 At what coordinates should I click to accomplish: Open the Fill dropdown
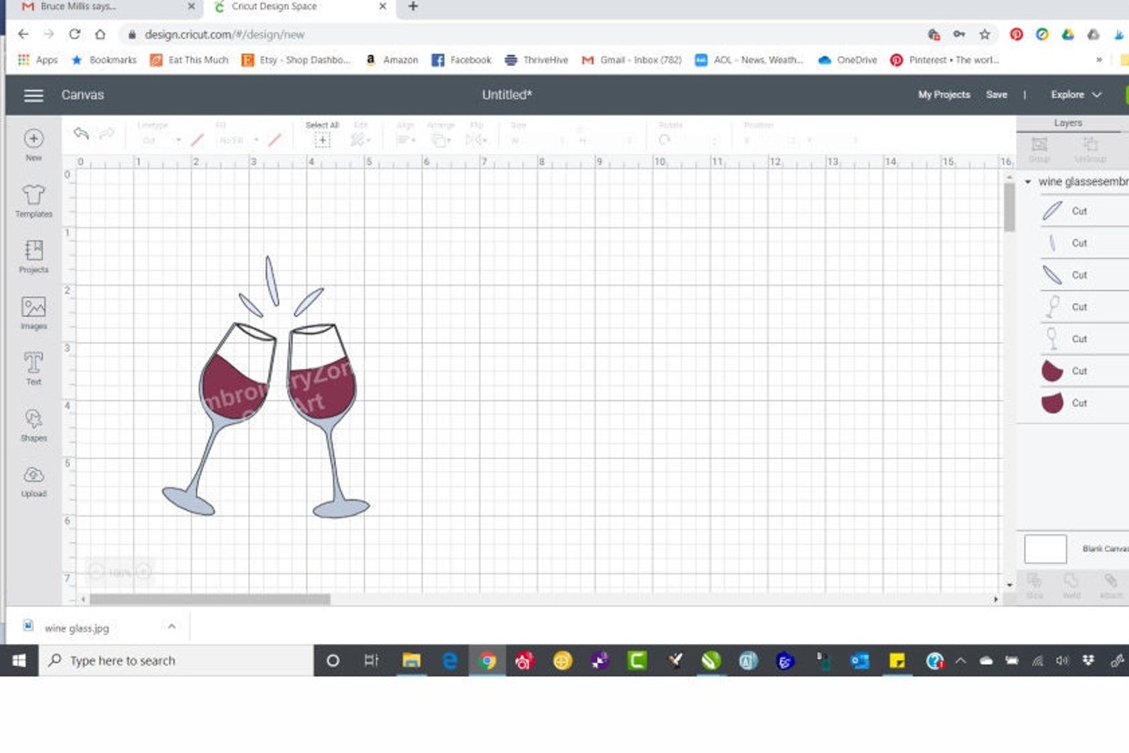tap(238, 140)
